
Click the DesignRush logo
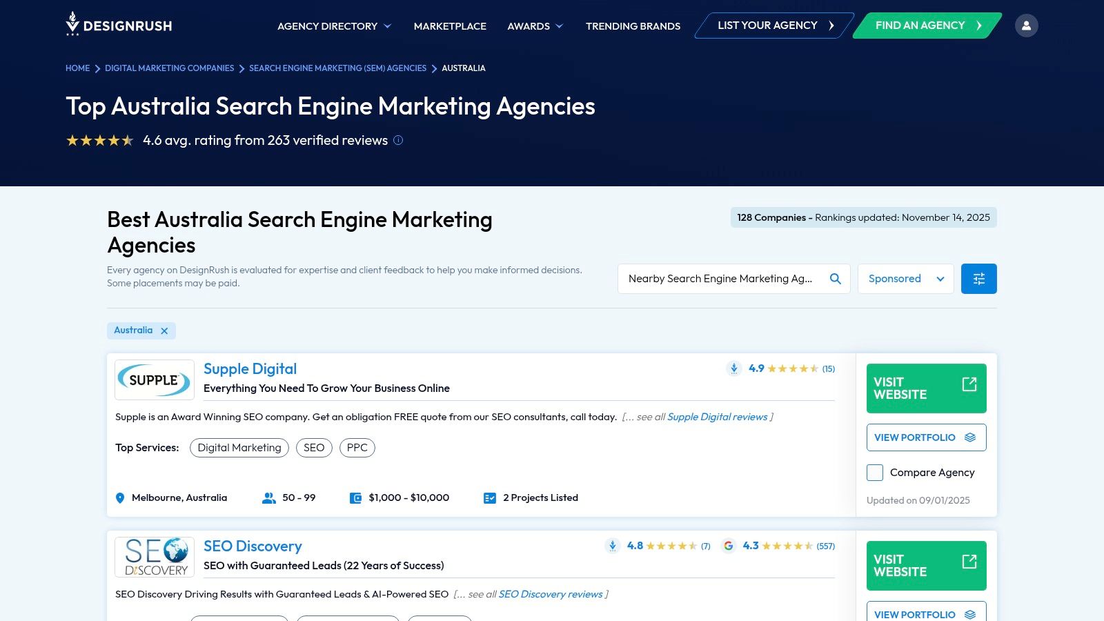(x=119, y=25)
